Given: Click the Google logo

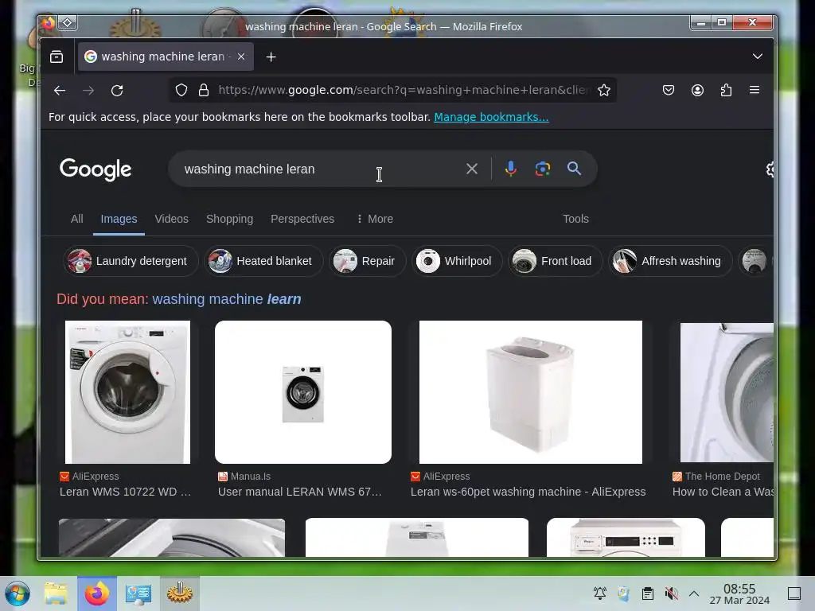Looking at the screenshot, I should [x=96, y=169].
